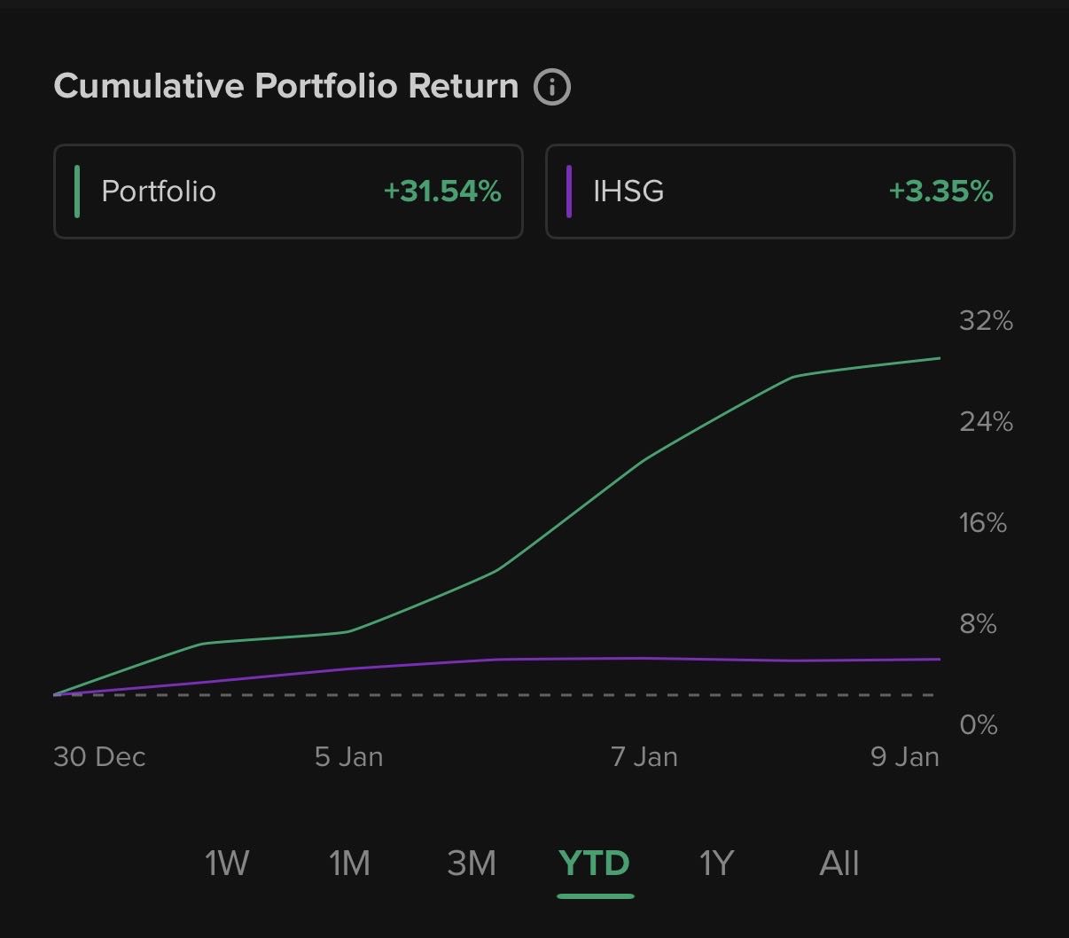This screenshot has width=1069, height=938.
Task: Switch to the 1Y time range
Action: point(716,863)
